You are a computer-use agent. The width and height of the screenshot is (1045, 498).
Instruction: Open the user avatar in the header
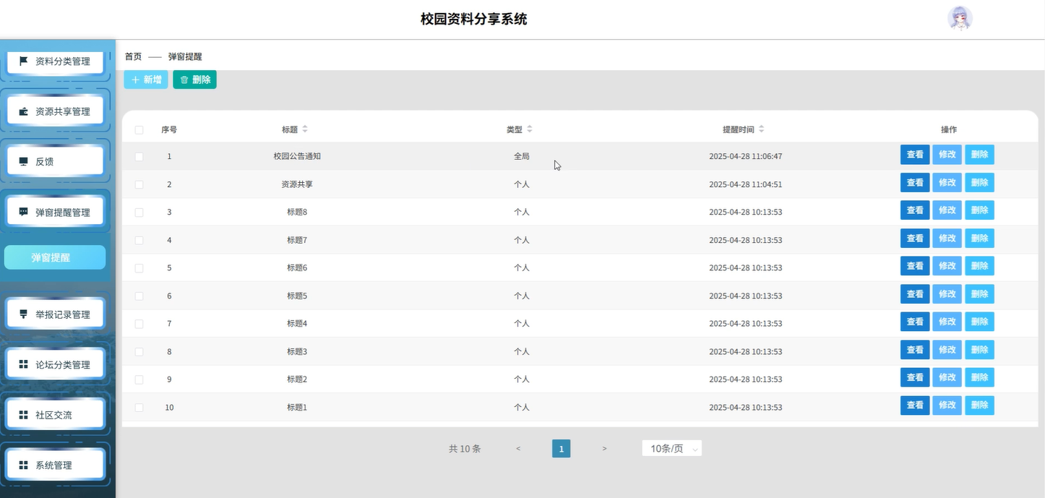click(x=960, y=19)
